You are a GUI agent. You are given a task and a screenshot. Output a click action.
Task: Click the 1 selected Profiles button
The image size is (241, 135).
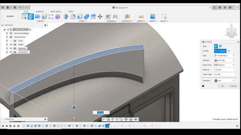(220, 51)
